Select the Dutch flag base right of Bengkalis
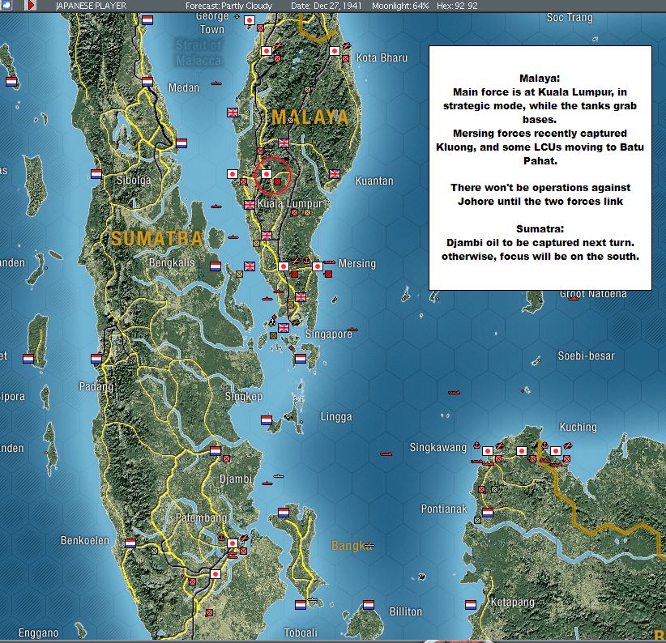Screen dimensions: 666x643 216,266
